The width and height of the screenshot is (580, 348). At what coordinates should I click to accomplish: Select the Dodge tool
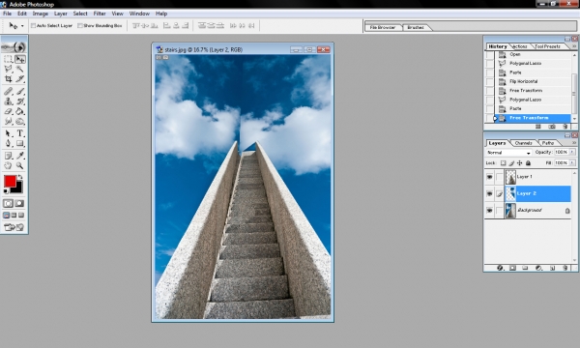pyautogui.click(x=20, y=121)
